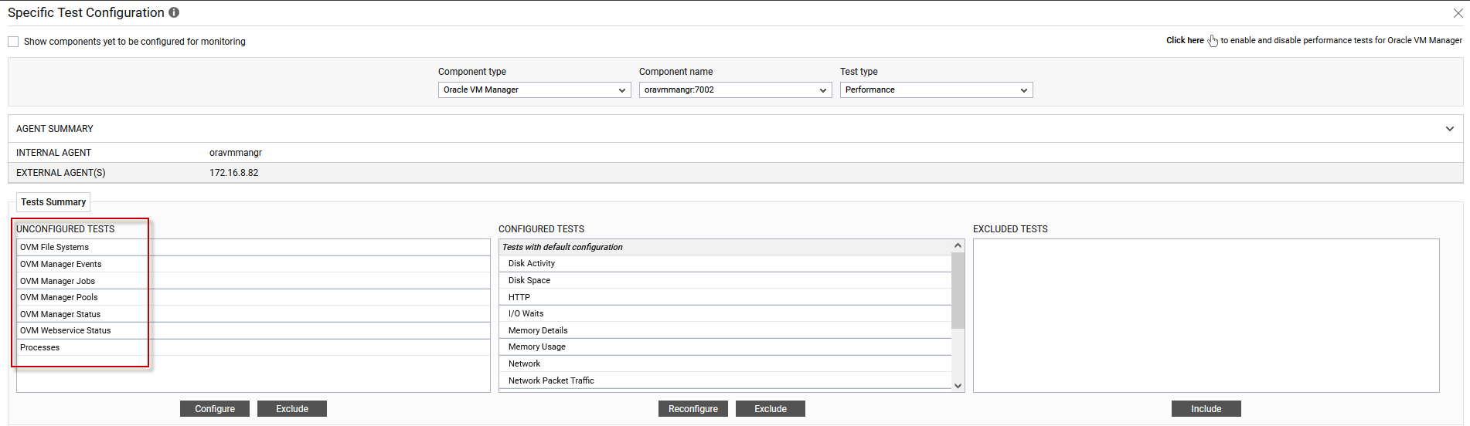Screen dimensions: 1470x426
Task: Open the Component name dropdown
Action: coord(735,90)
